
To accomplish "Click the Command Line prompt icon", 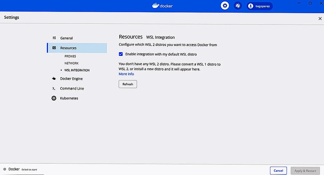I will click(x=54, y=88).
